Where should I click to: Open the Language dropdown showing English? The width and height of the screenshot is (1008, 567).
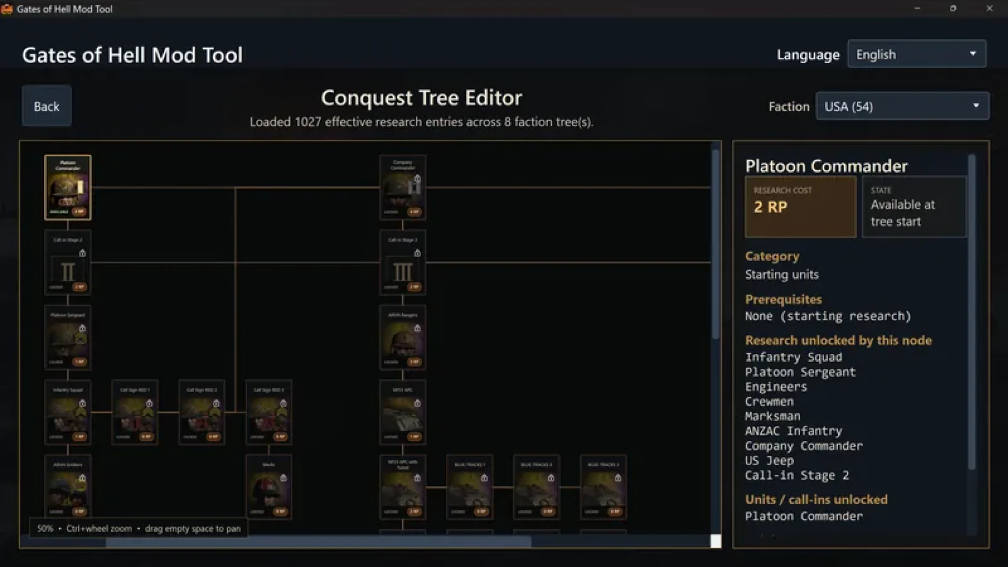[917, 54]
